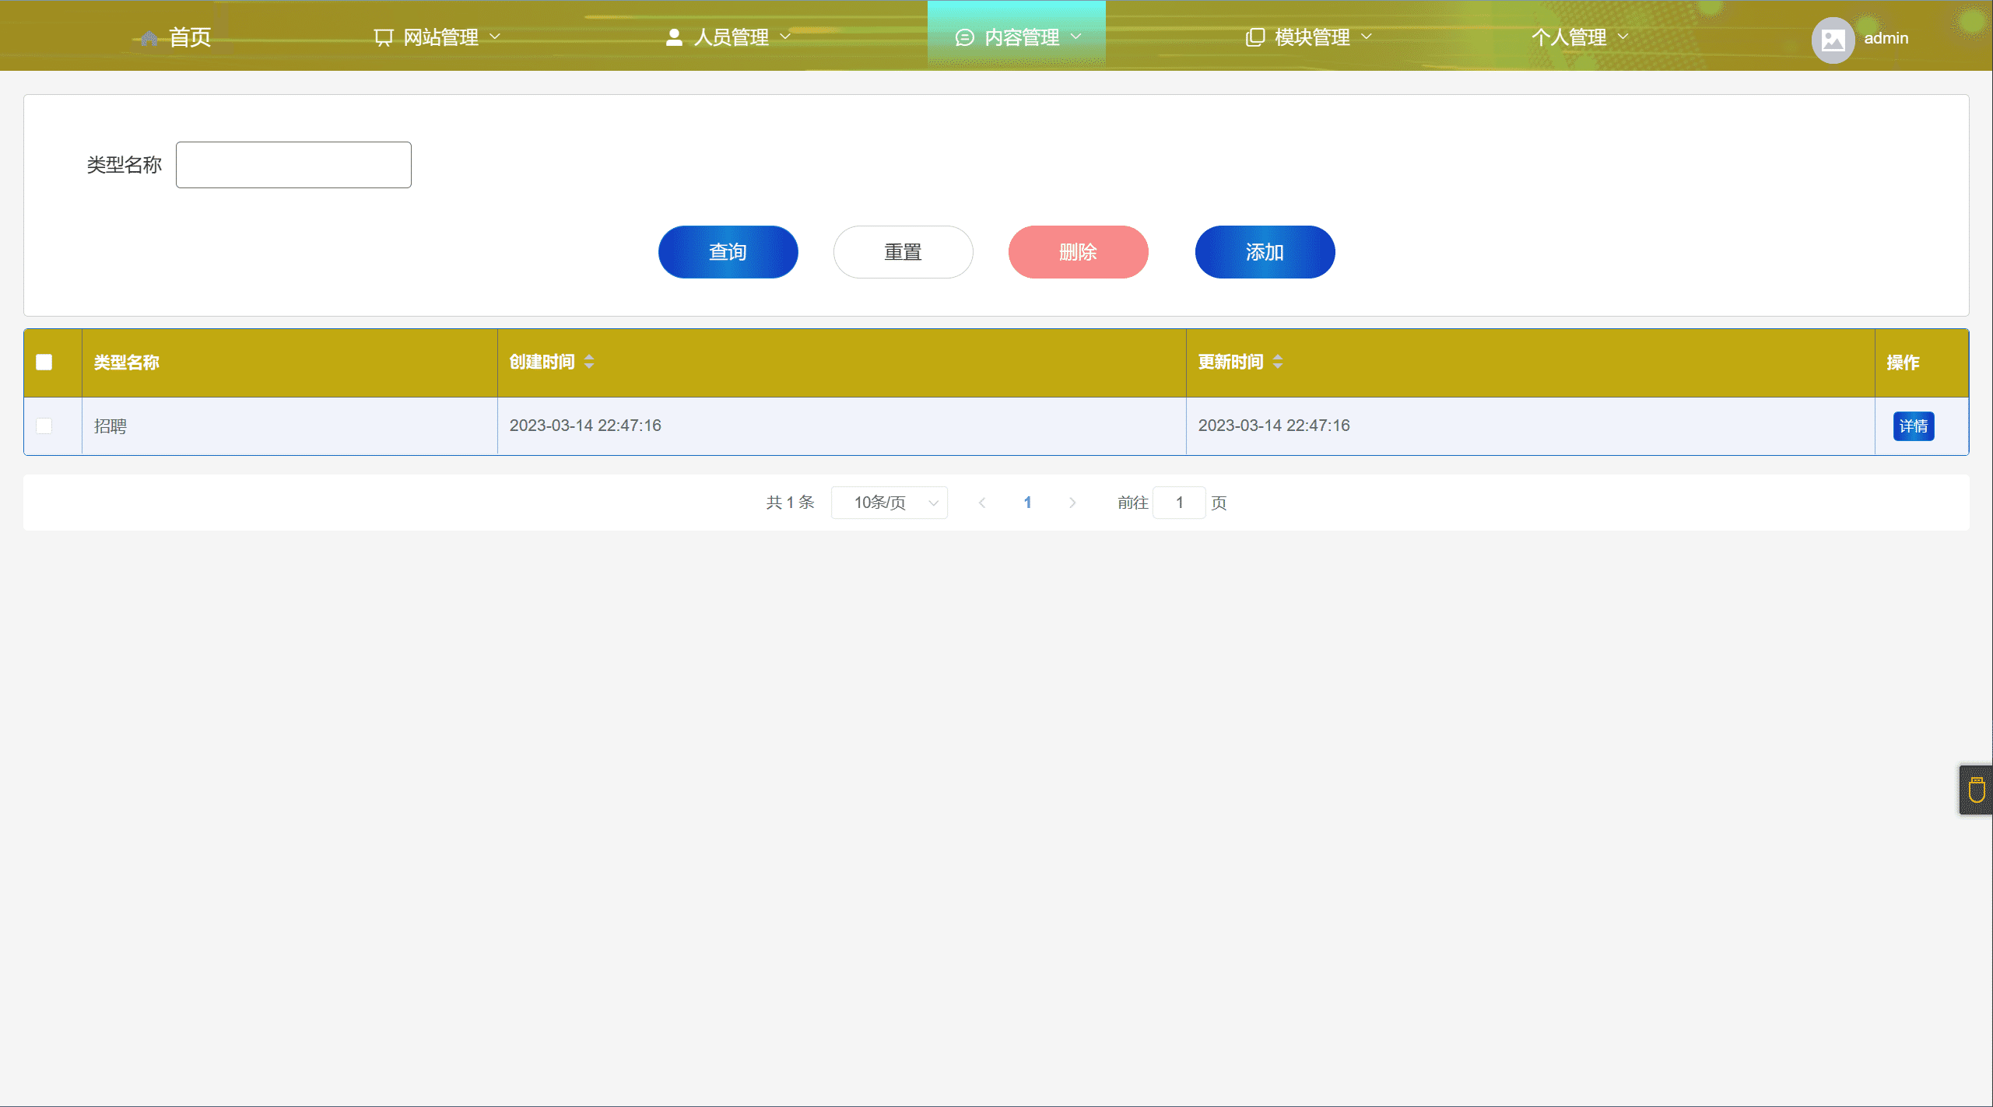
Task: Click the admin avatar image
Action: pos(1833,39)
